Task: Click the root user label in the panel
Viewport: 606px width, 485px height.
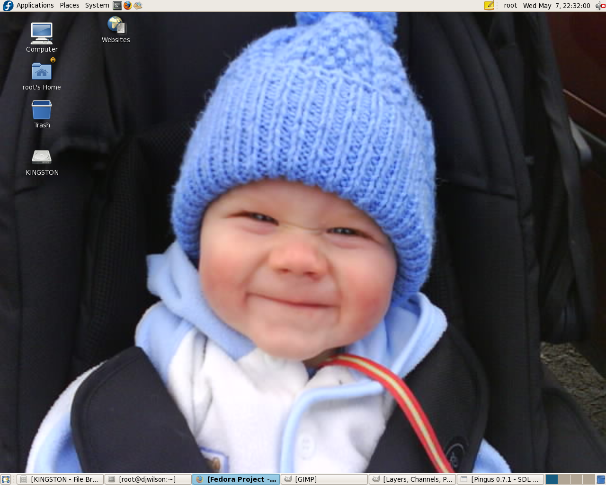Action: [x=510, y=6]
